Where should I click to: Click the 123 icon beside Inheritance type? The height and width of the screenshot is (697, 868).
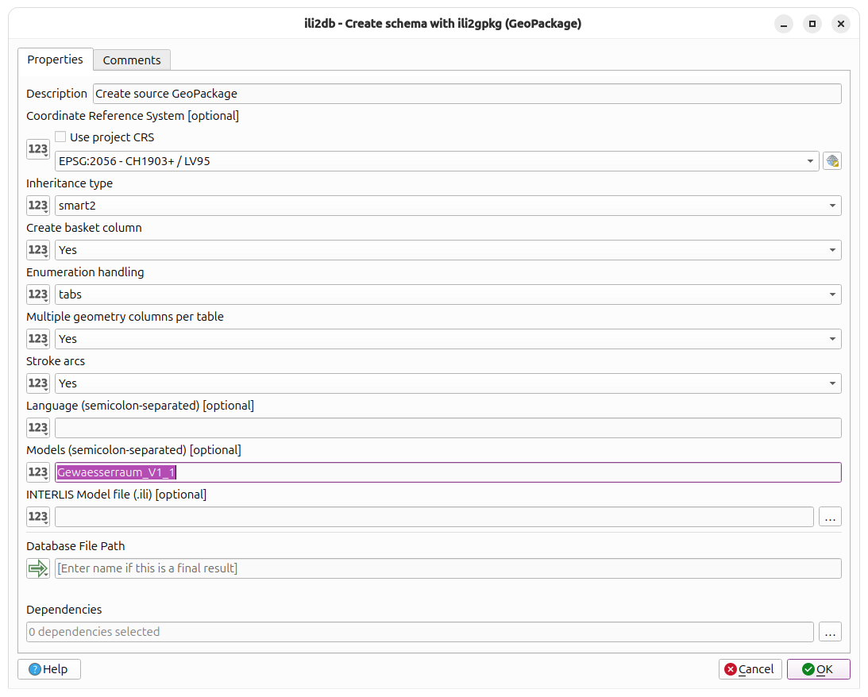pyautogui.click(x=37, y=206)
